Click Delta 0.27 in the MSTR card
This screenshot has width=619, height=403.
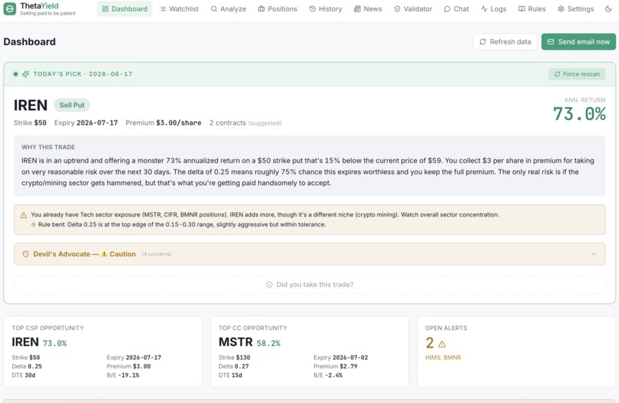[x=233, y=366]
